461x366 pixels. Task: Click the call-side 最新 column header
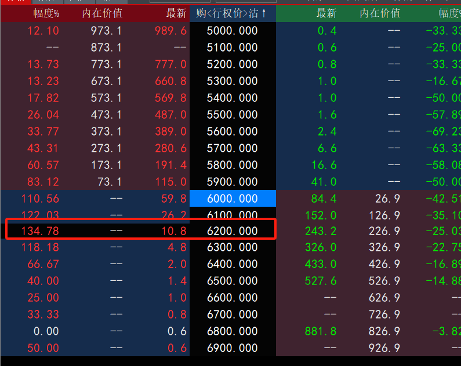pos(176,13)
